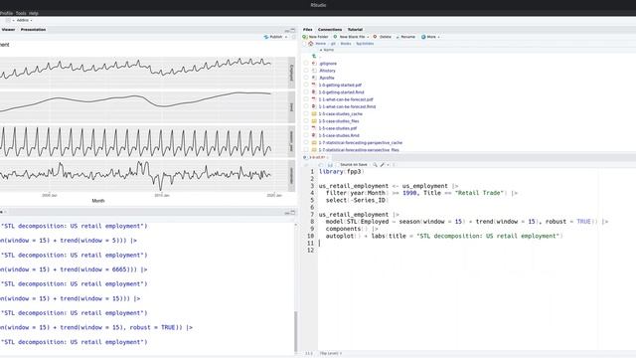Click the refresh plot icon beside Publish
636x358 pixels.
point(294,37)
